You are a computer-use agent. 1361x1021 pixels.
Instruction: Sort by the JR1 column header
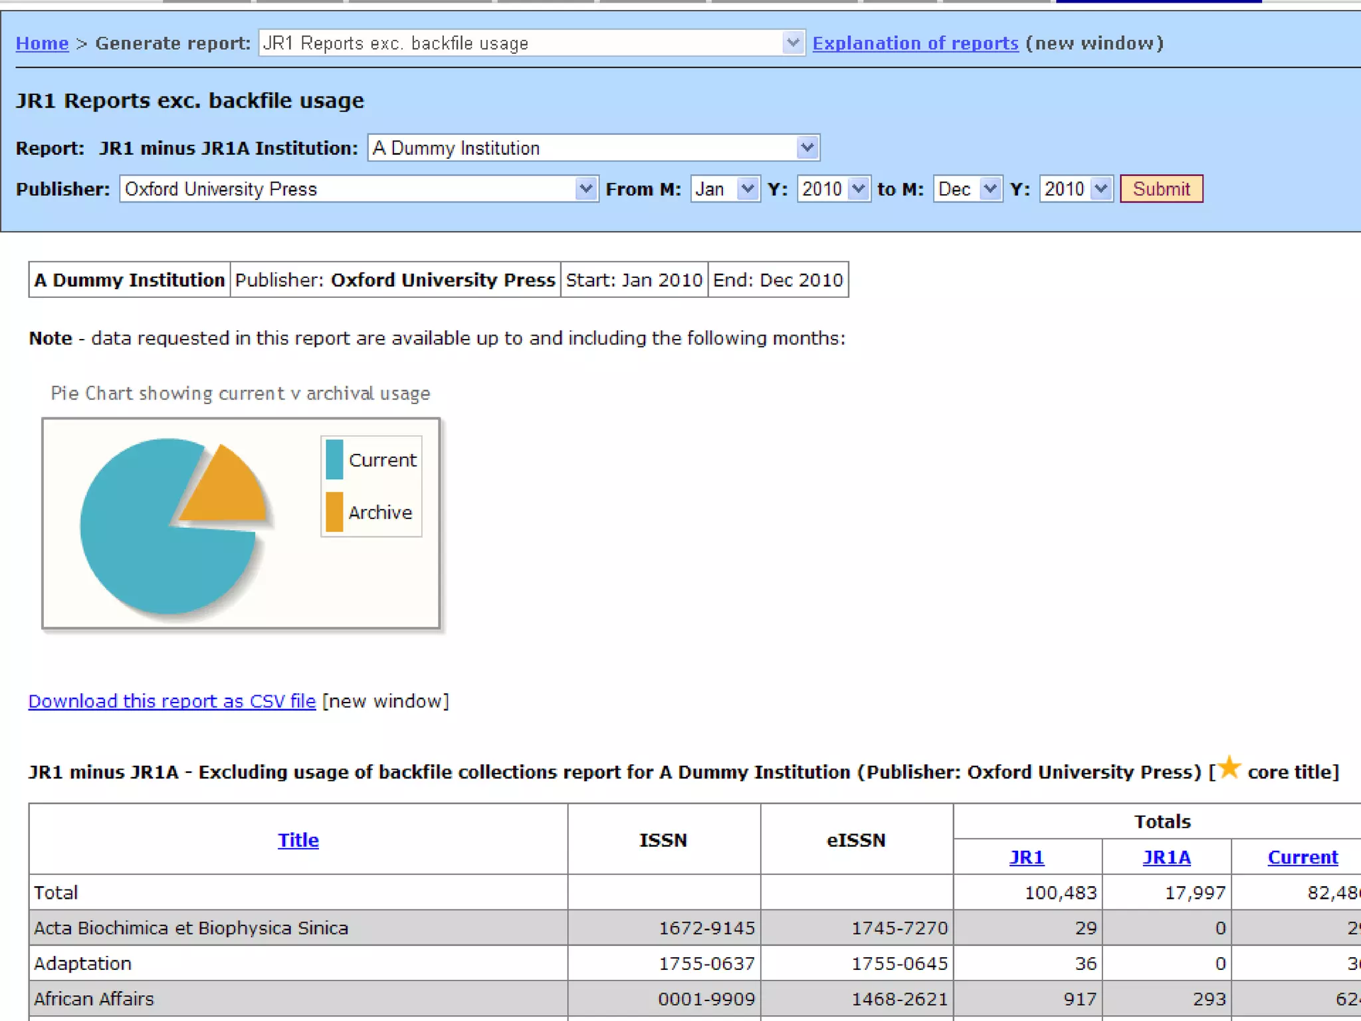[1027, 857]
